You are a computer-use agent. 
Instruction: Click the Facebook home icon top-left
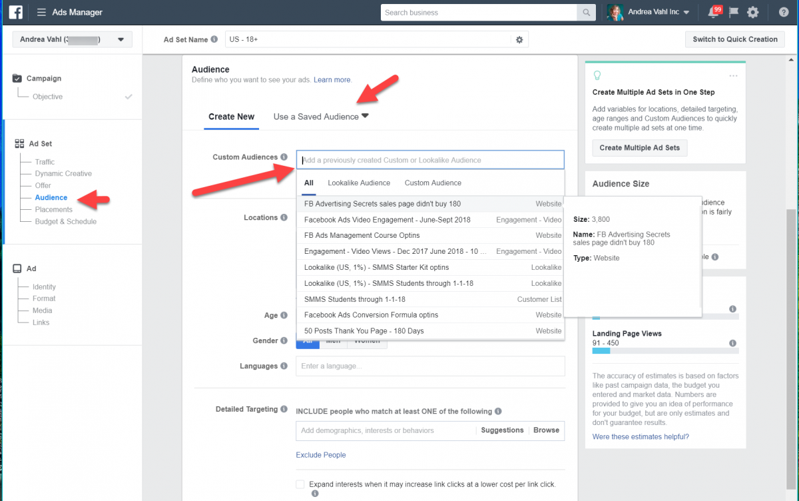click(15, 11)
